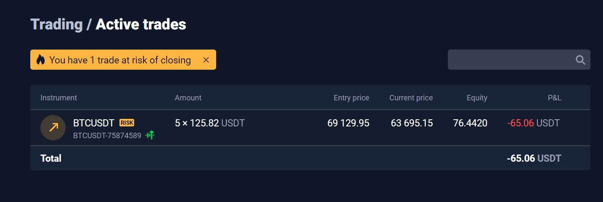Open the BTCUSDT trade row
The width and height of the screenshot is (603, 202).
310,128
